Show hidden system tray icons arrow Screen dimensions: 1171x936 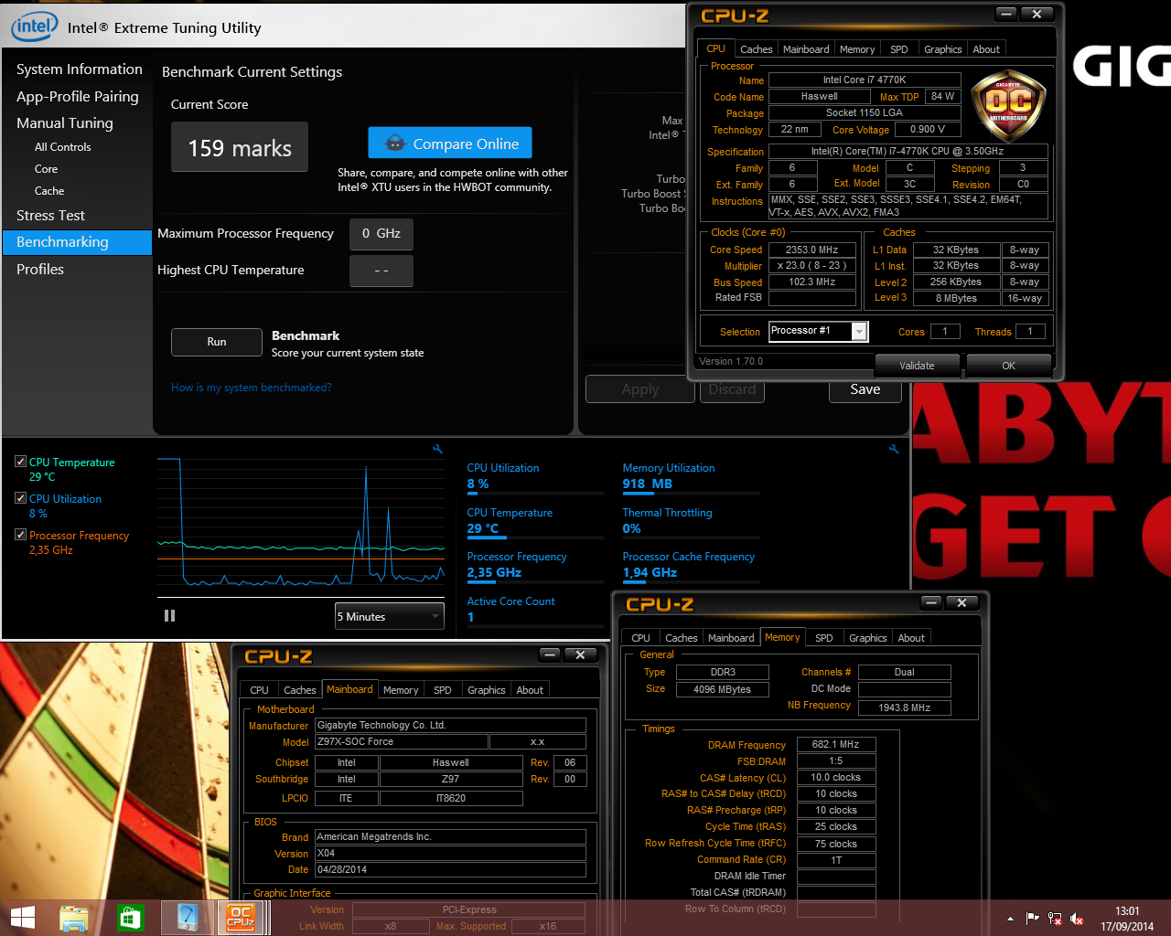(1010, 919)
